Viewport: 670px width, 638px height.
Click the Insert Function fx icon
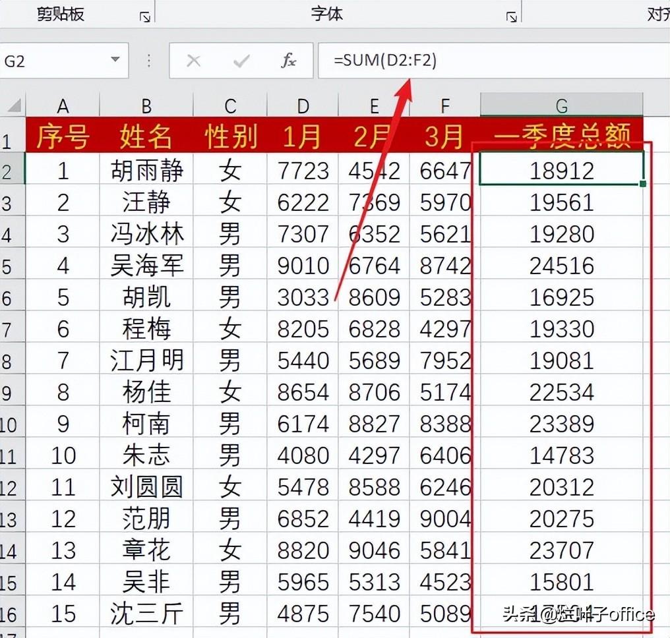click(288, 61)
